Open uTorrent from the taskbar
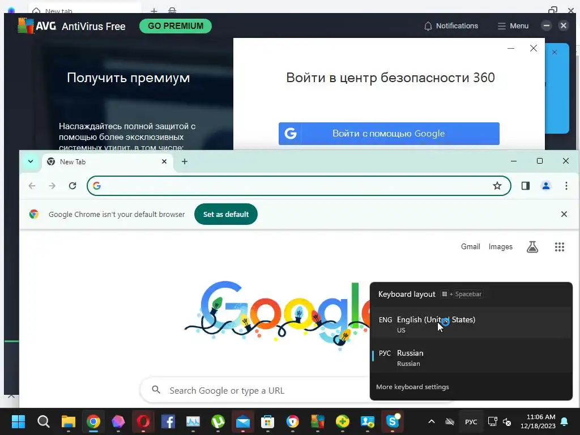Viewport: 580px width, 435px height. point(218,421)
